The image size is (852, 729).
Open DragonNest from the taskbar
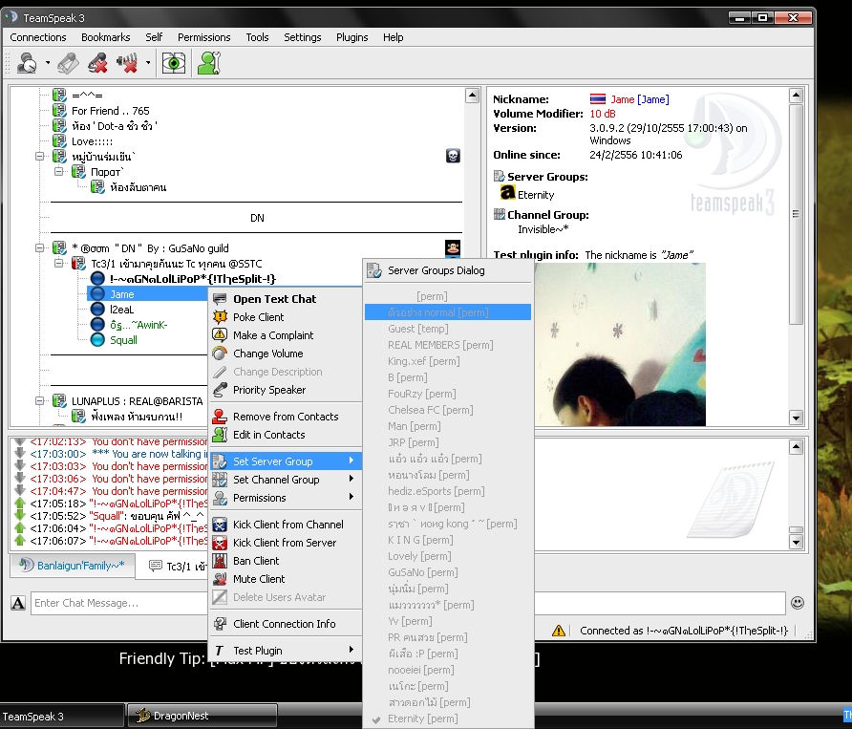[x=202, y=716]
